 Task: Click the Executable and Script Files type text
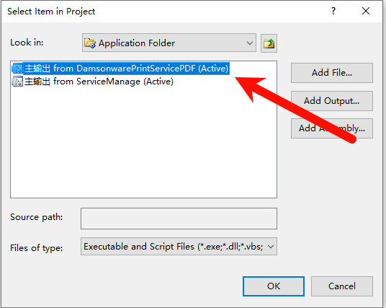click(174, 247)
